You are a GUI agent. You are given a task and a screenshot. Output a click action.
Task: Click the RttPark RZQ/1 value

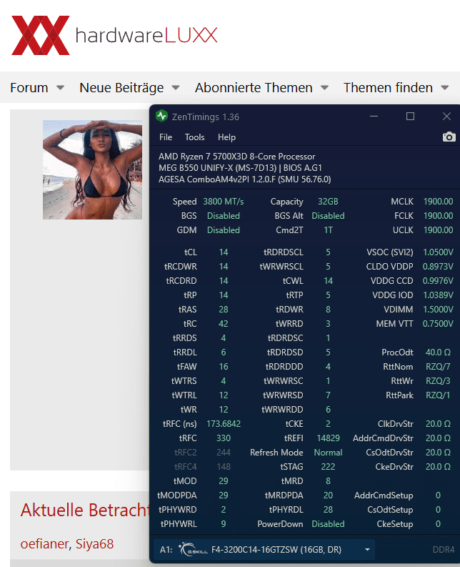click(438, 395)
